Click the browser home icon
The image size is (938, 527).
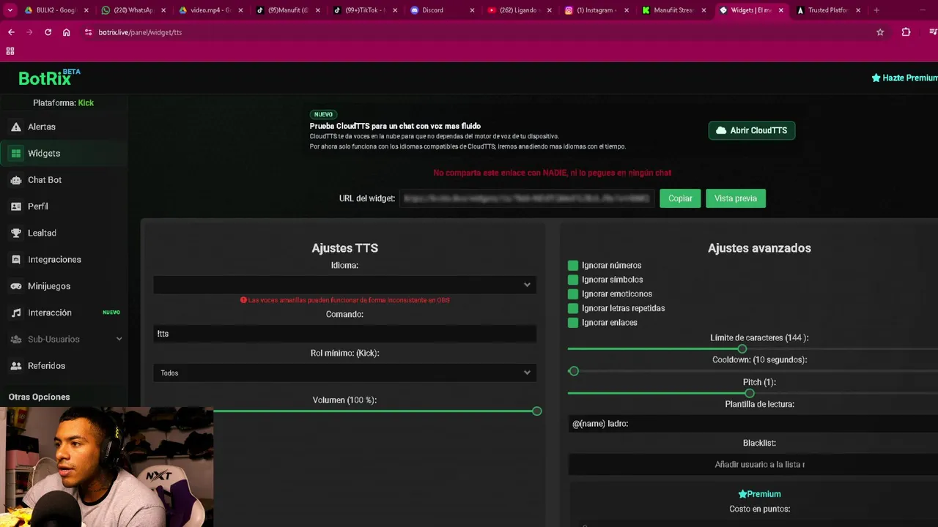click(x=67, y=32)
